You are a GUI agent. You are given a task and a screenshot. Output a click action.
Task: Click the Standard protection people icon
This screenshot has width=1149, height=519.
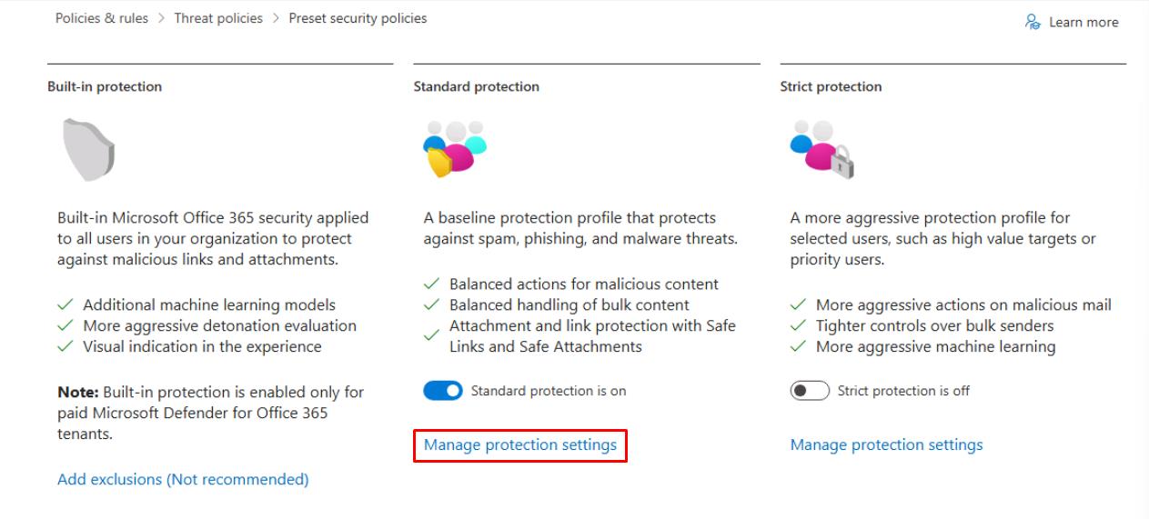[455, 147]
